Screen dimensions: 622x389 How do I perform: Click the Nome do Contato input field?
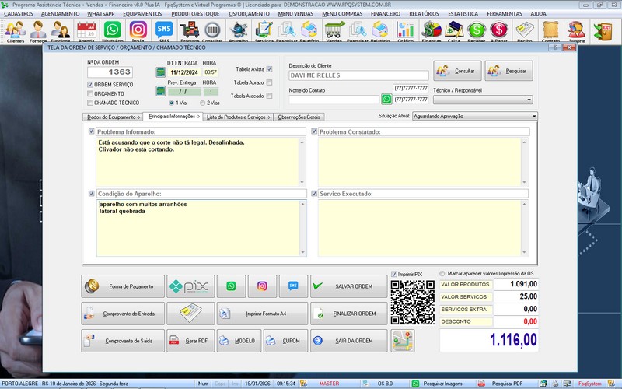click(334, 100)
